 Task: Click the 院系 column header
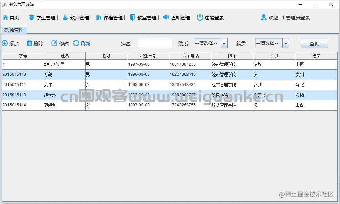(232, 56)
